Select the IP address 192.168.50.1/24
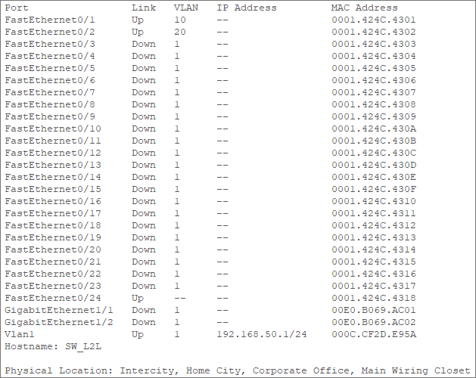Viewport: 476px width, 378px height. 262,334
